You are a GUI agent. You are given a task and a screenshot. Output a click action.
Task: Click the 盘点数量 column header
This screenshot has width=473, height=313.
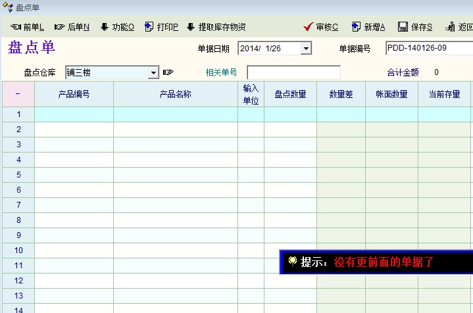[x=290, y=94]
